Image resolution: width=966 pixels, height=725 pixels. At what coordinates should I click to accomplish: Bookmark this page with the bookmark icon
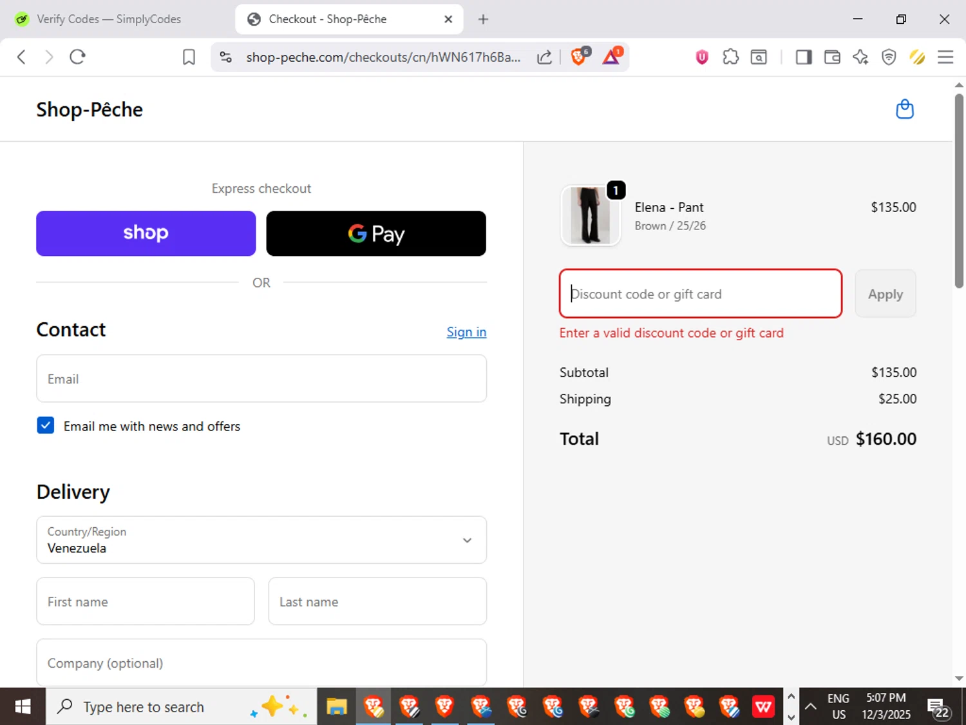(189, 57)
